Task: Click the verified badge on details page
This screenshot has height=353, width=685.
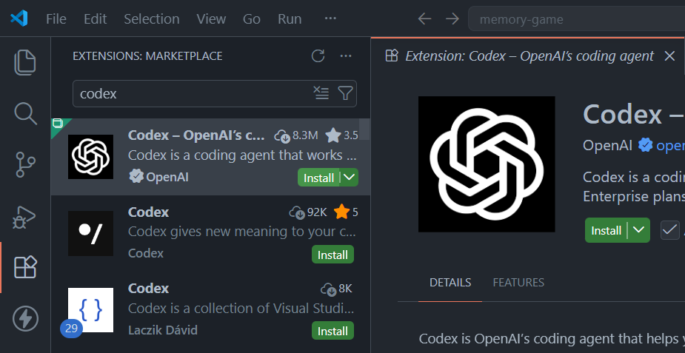Action: pos(645,145)
